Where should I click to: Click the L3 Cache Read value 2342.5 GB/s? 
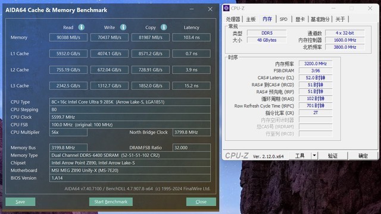coord(68,86)
